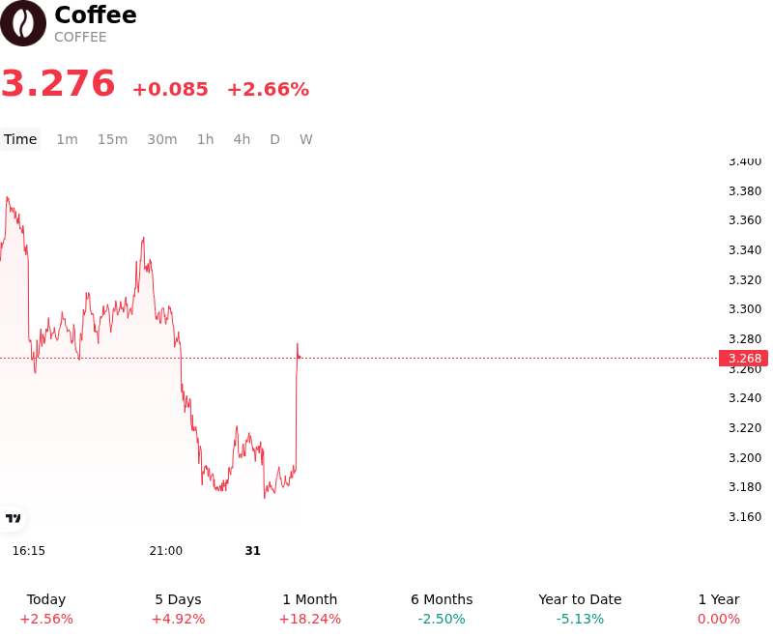Show the weekly W chart
Screen dimensions: 773x638
click(306, 139)
